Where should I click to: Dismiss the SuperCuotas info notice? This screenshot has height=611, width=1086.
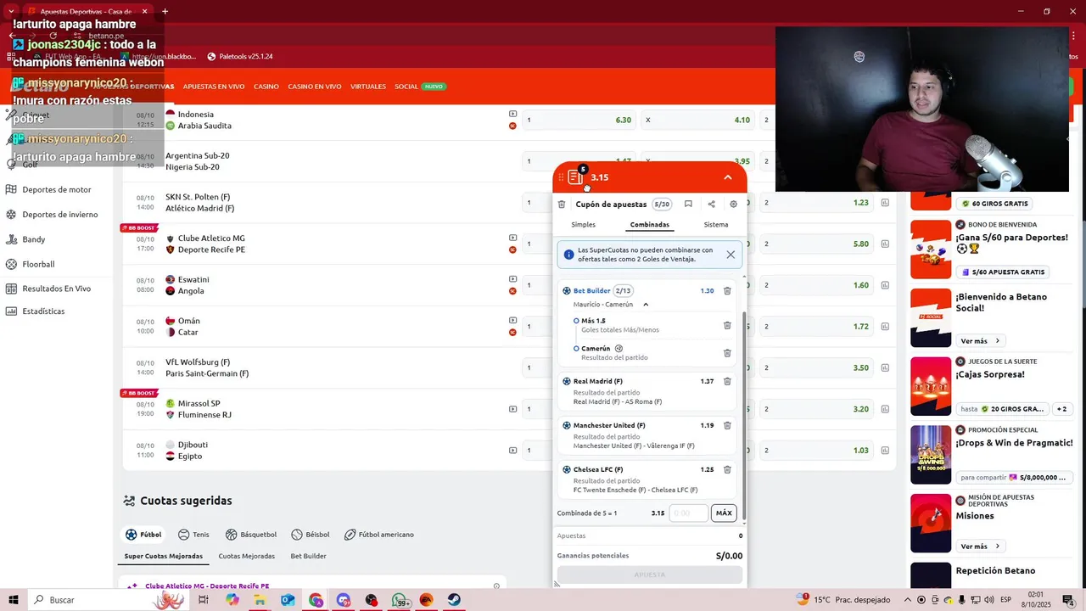[731, 255]
